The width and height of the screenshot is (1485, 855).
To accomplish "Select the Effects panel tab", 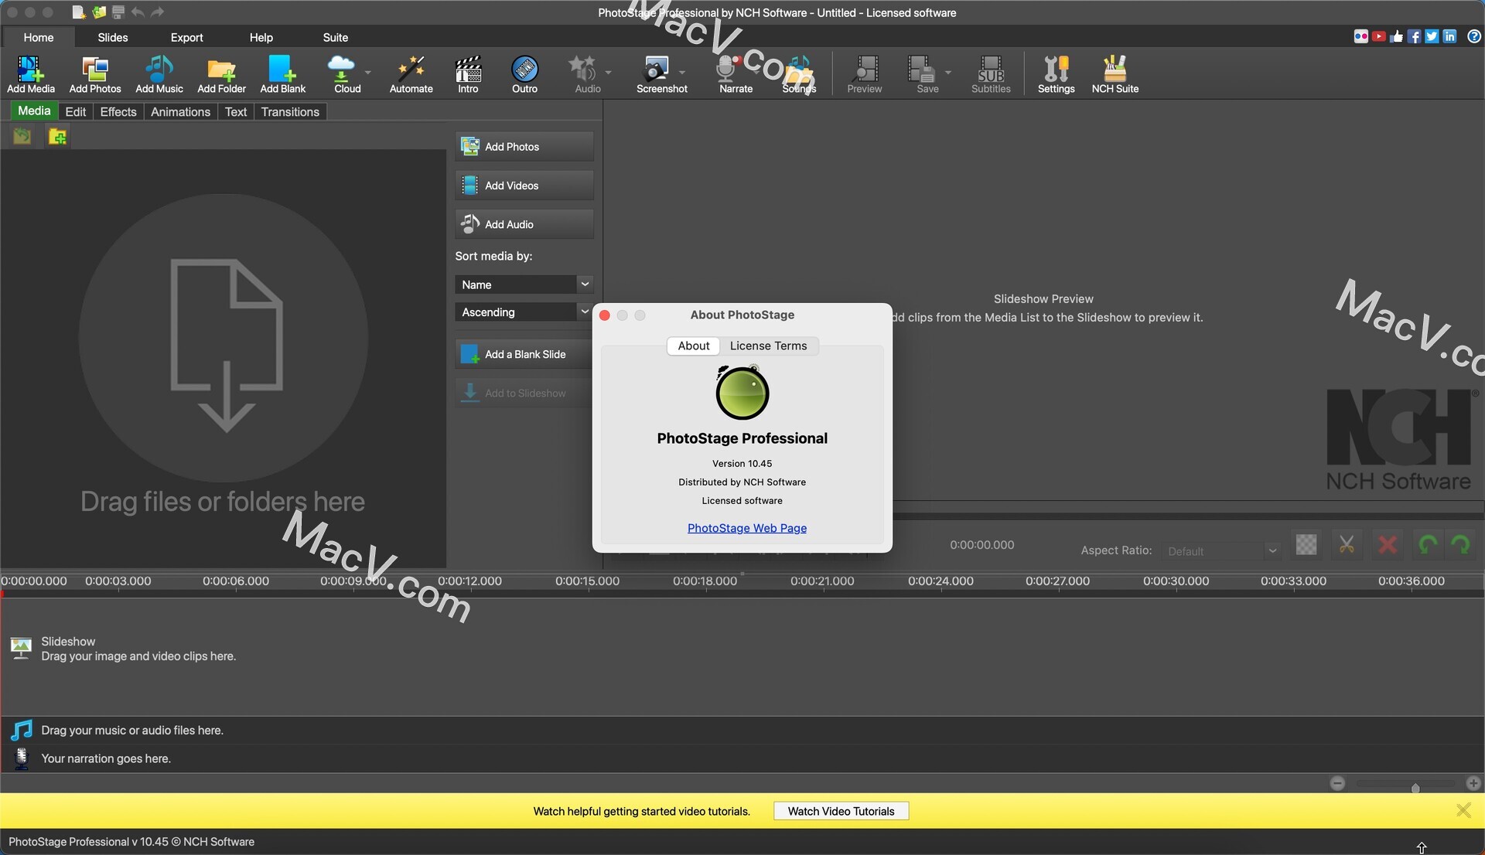I will (x=118, y=112).
